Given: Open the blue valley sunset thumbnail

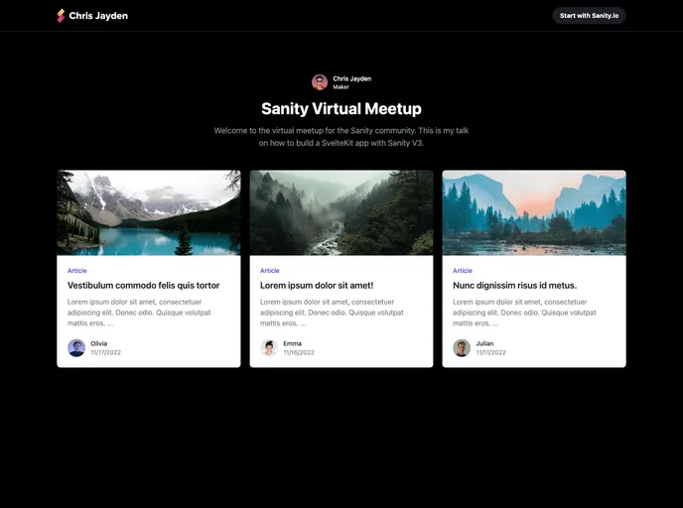Looking at the screenshot, I should point(534,212).
